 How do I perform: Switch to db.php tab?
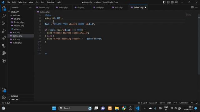81,7
